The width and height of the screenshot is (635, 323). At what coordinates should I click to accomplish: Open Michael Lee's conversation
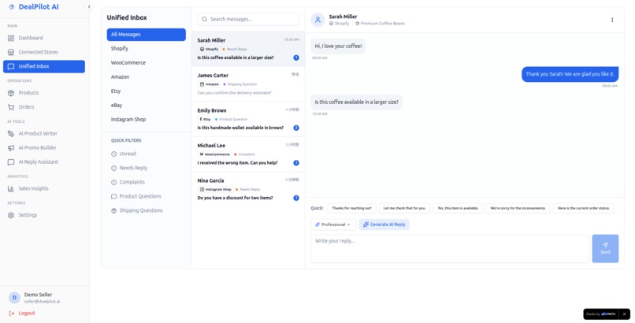pyautogui.click(x=248, y=154)
